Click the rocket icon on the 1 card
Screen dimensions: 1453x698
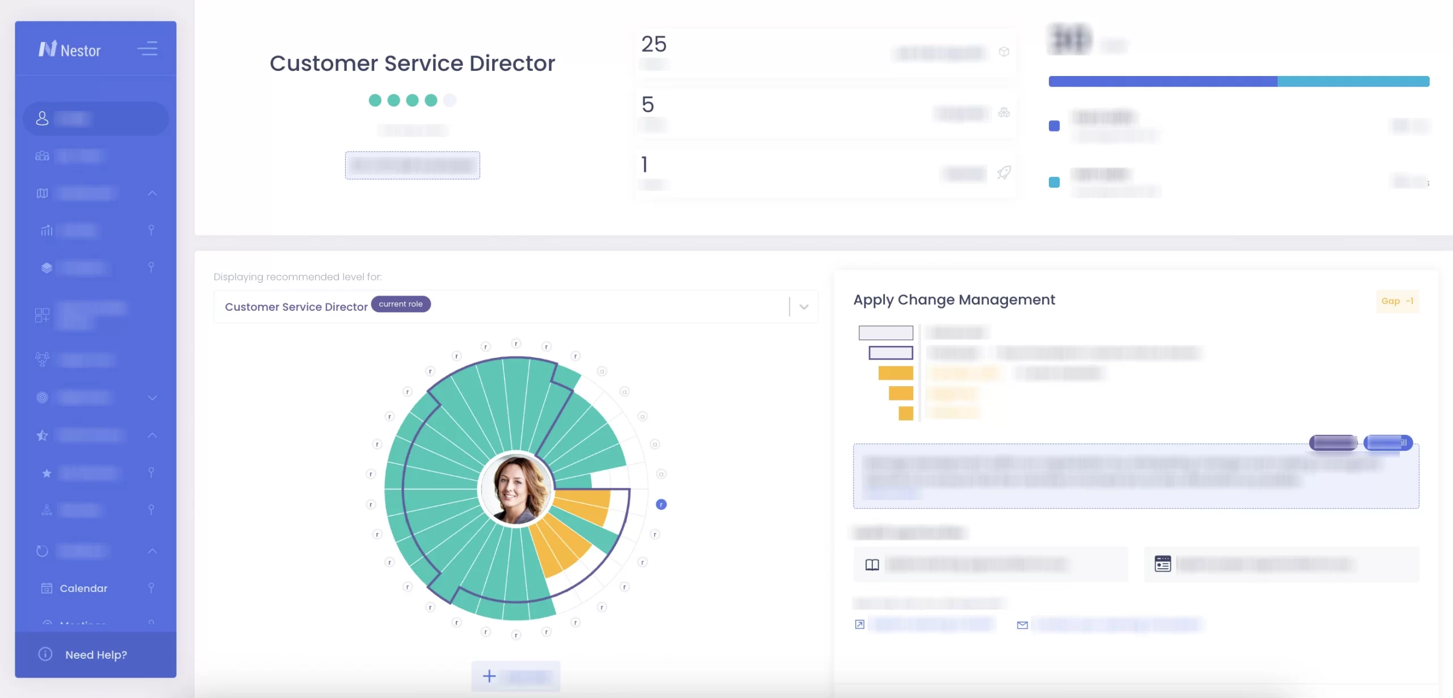pyautogui.click(x=1004, y=172)
